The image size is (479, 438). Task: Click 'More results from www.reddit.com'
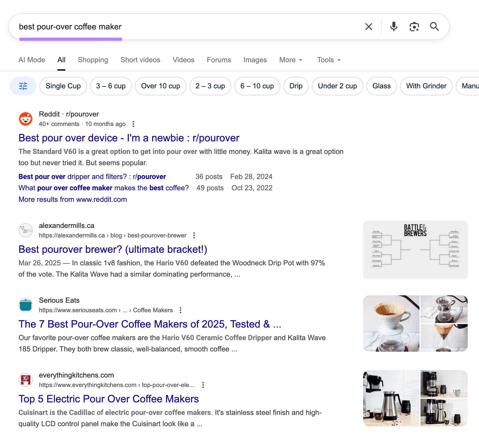click(x=72, y=199)
